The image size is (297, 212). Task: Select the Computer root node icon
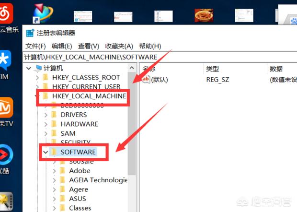pyautogui.click(x=38, y=69)
